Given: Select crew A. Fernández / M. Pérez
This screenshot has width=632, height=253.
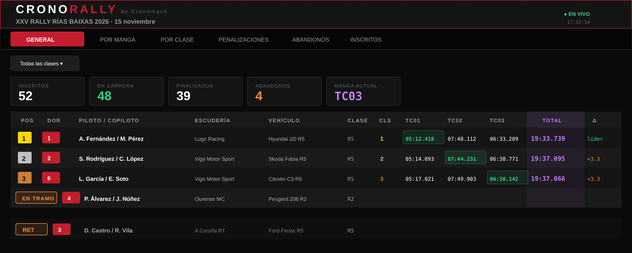Looking at the screenshot, I should pos(111,139).
